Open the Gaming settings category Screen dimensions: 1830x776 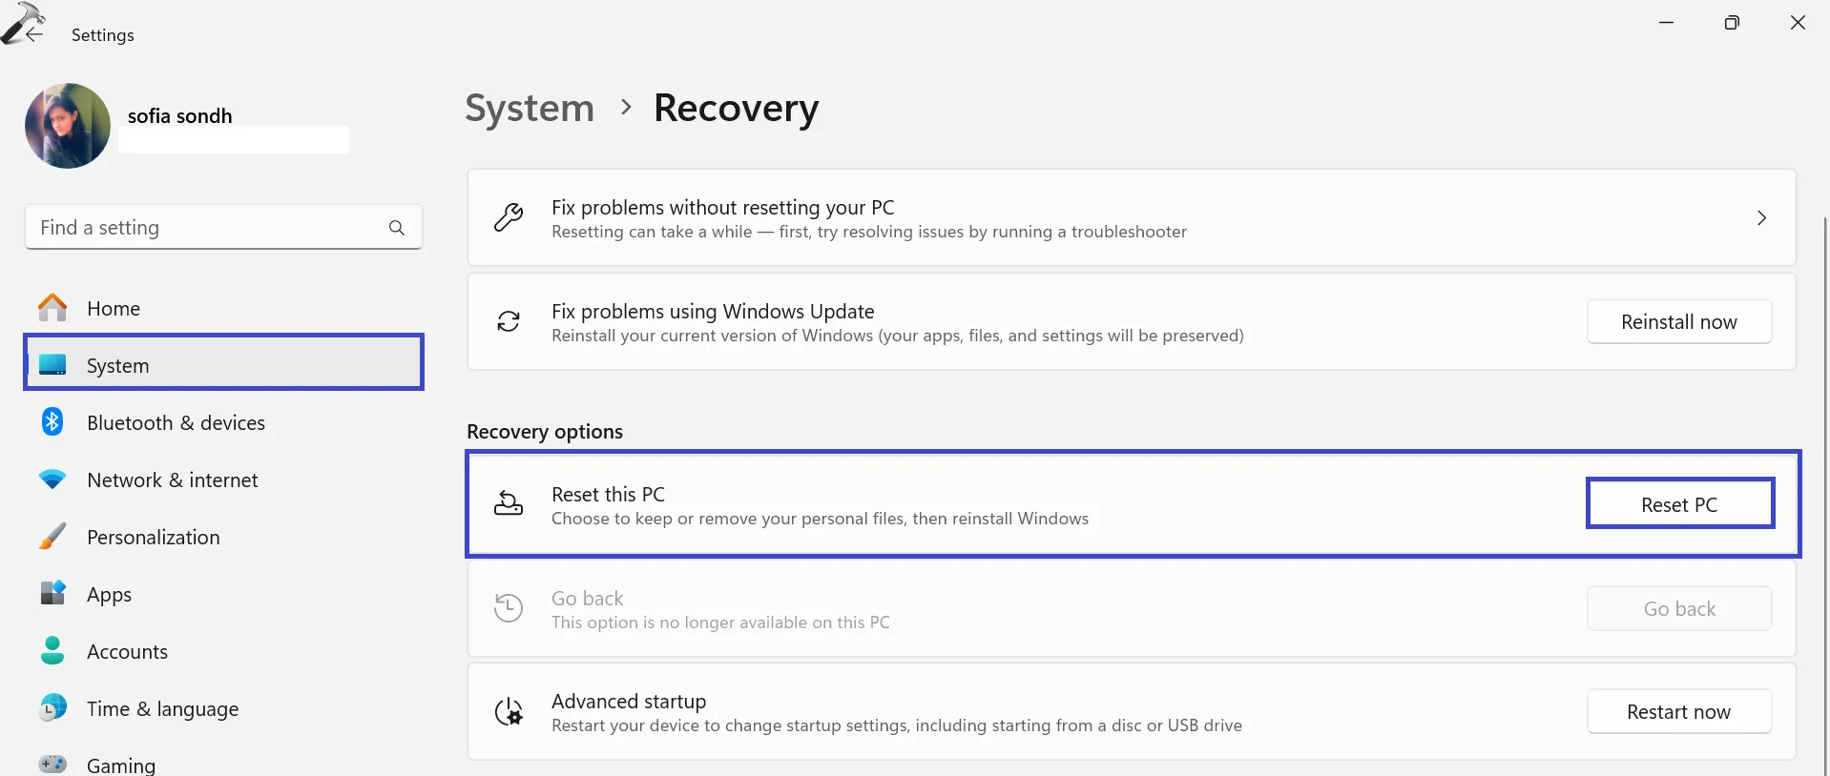[120, 765]
